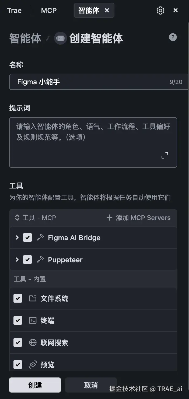Disable the Puppeteer checkbox
Image resolution: width=189 pixels, height=399 pixels.
(x=27, y=260)
